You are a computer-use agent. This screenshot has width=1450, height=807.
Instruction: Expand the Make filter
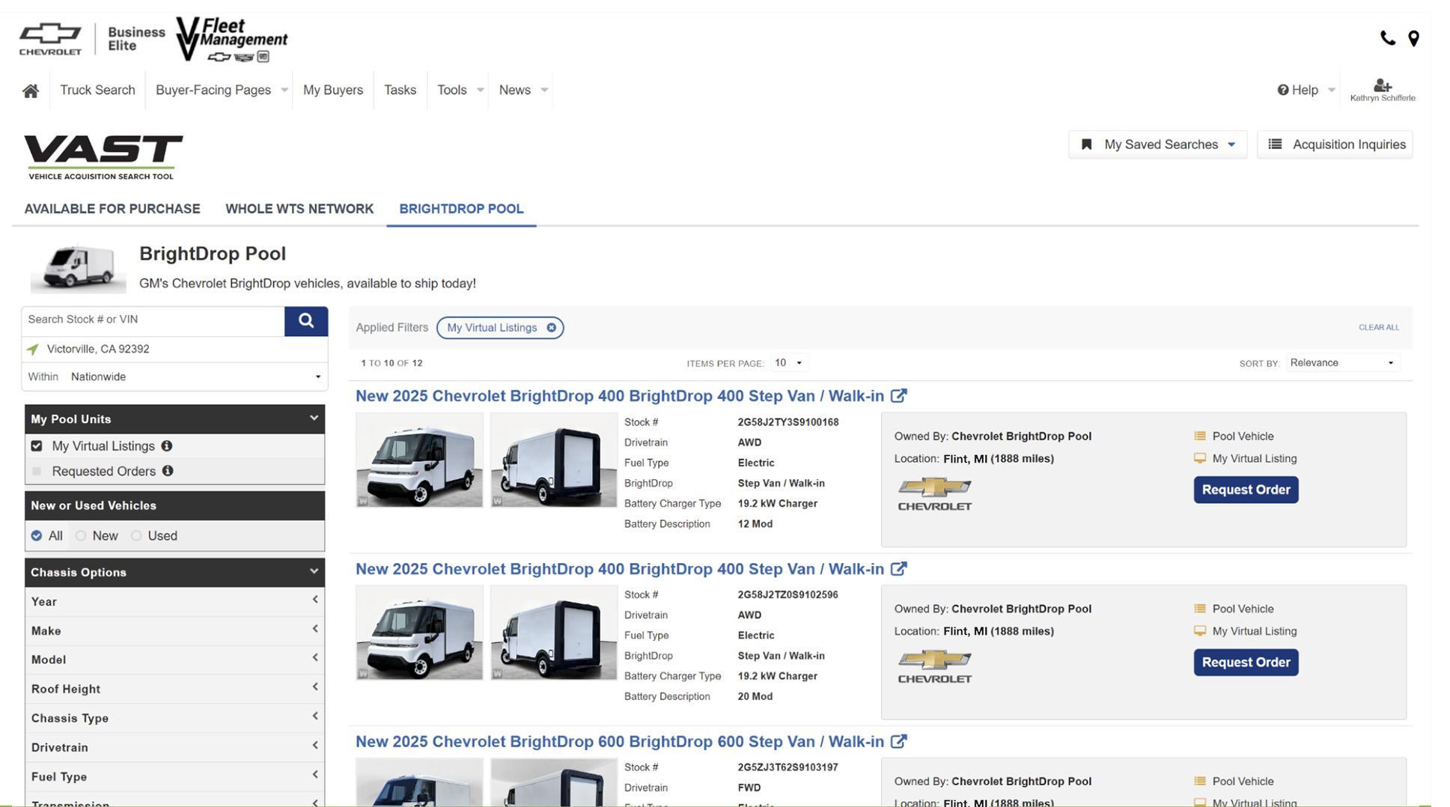[x=175, y=631]
